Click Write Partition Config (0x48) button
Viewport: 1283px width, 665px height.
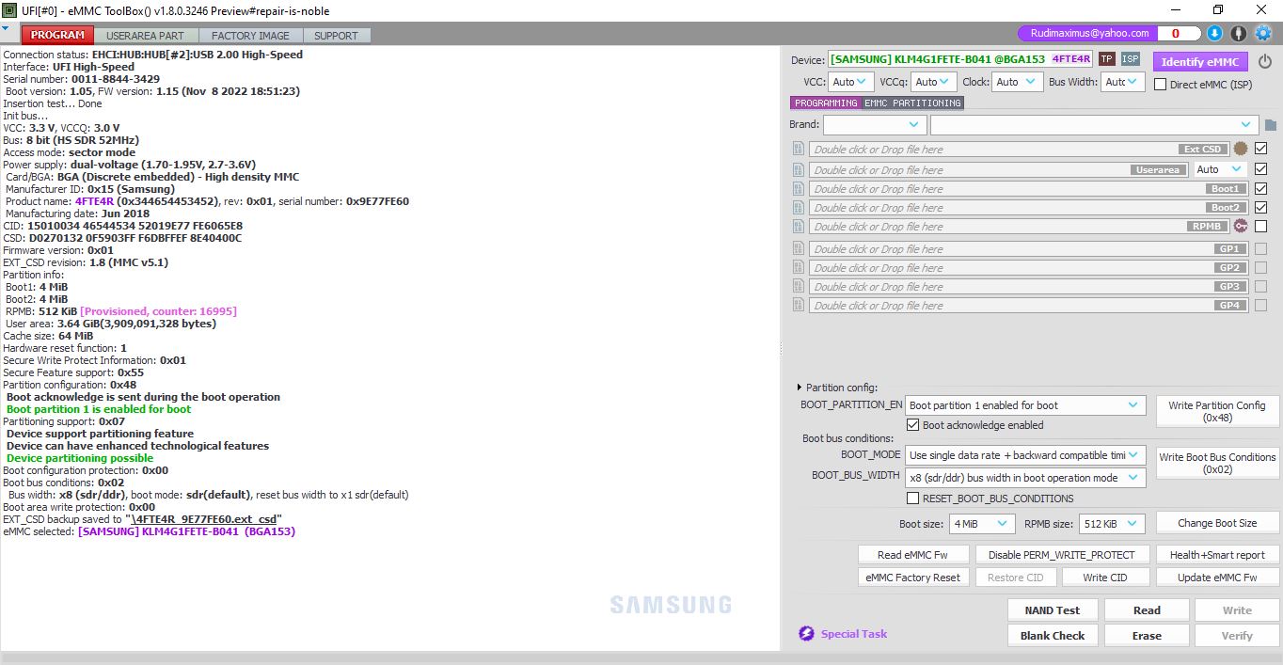tap(1217, 412)
